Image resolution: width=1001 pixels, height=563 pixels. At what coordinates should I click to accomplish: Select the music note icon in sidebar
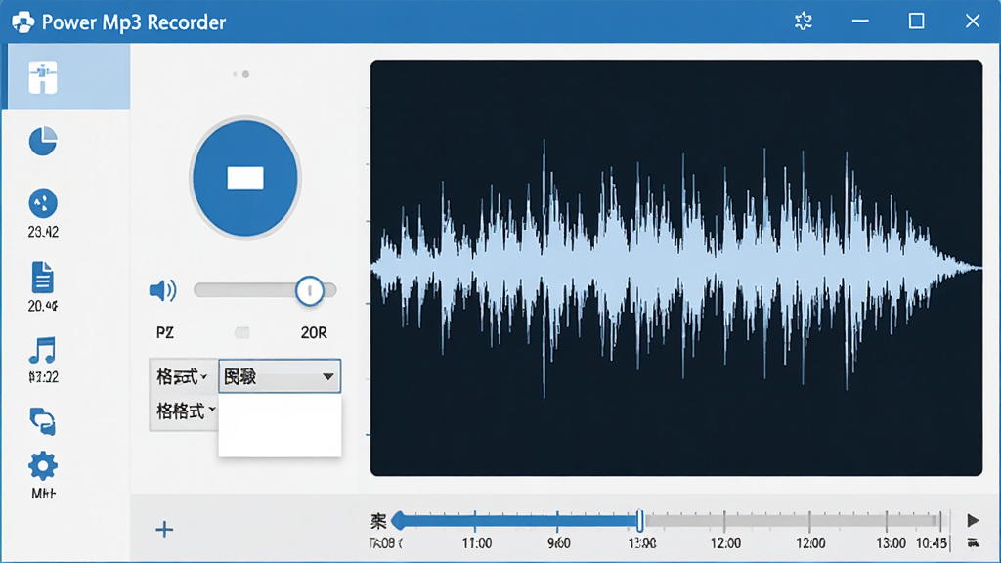[x=43, y=351]
